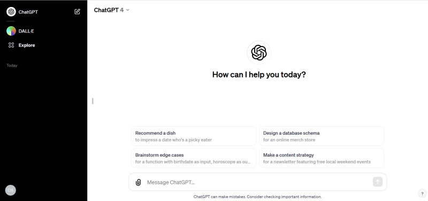428x201 pixels.
Task: Click the send arrow button
Action: click(378, 182)
